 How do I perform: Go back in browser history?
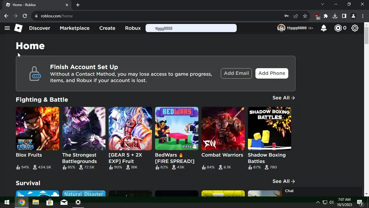pos(6,16)
